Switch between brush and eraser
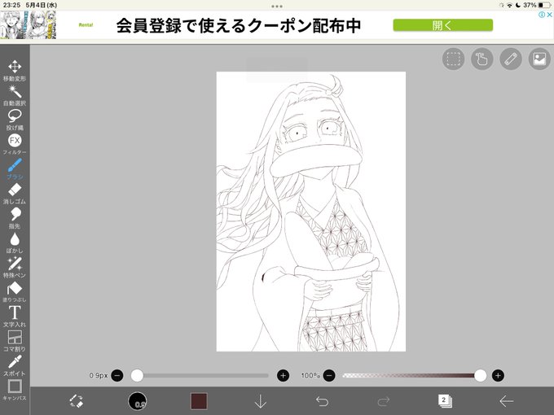 [76, 401]
